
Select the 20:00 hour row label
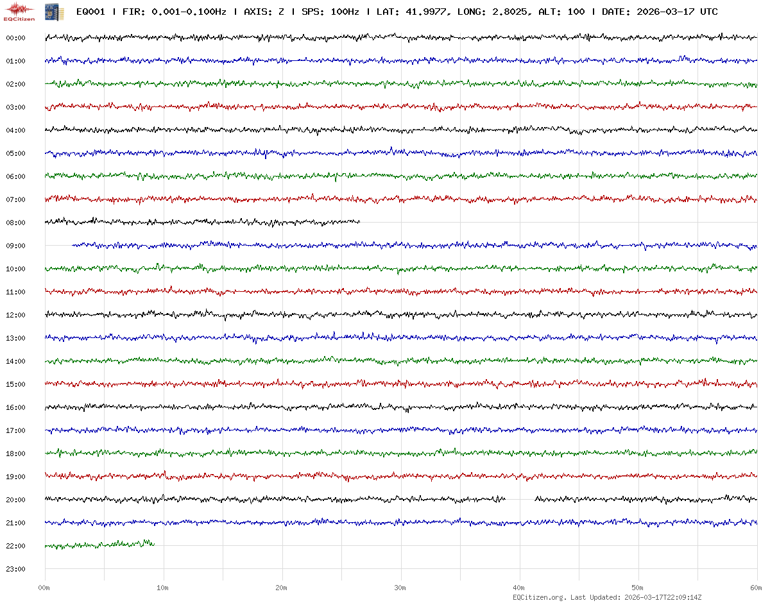pyautogui.click(x=15, y=500)
